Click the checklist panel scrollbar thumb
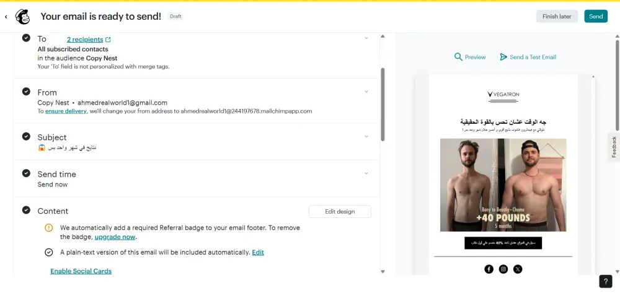 383,104
